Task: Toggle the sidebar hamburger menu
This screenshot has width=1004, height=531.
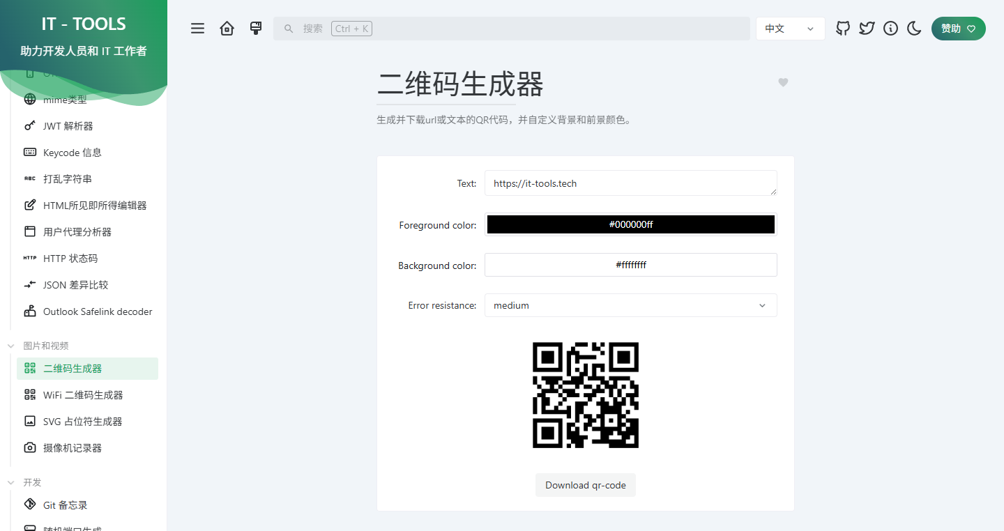Action: point(198,29)
